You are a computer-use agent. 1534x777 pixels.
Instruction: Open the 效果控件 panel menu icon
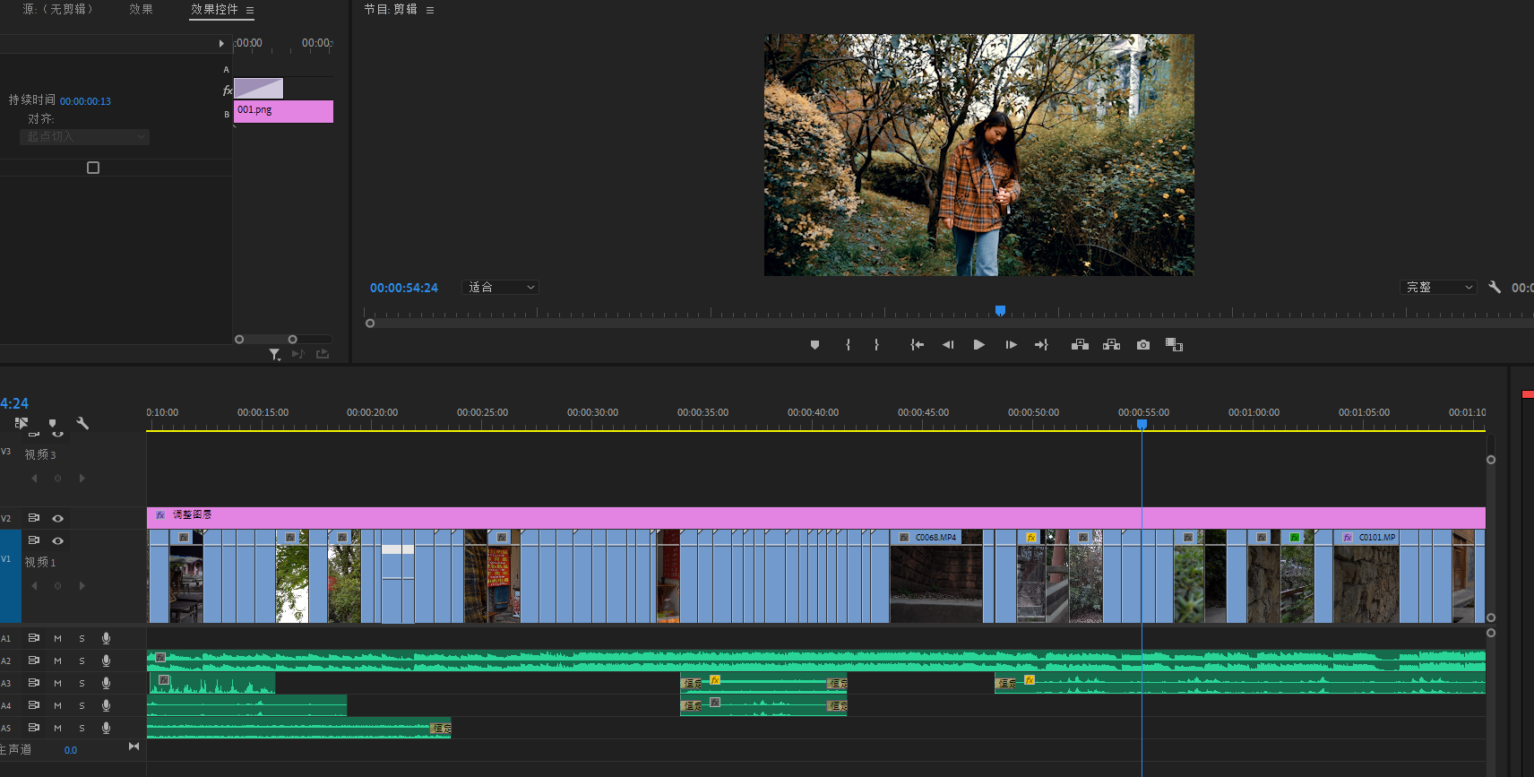click(x=250, y=11)
